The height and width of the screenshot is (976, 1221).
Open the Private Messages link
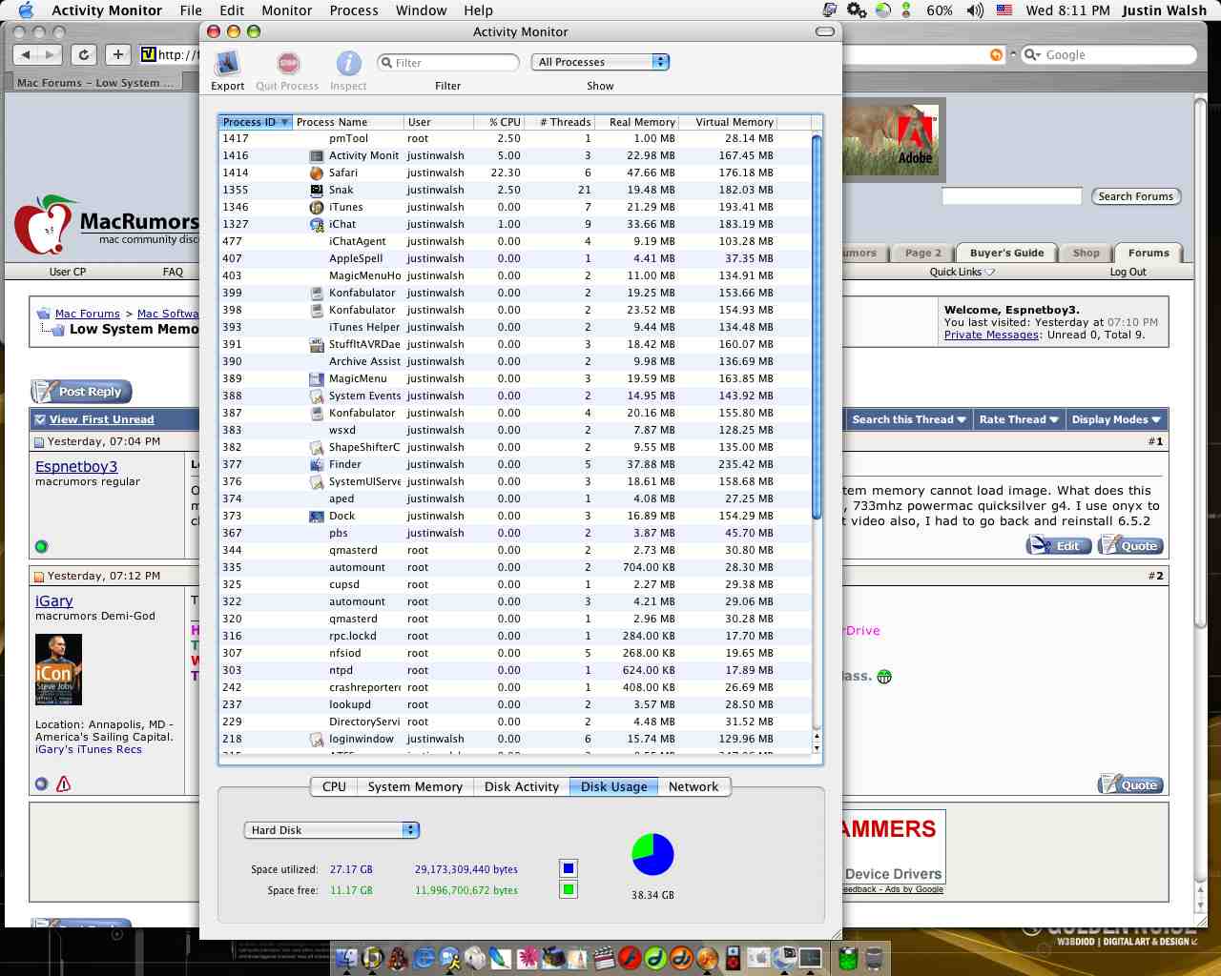pyautogui.click(x=991, y=335)
